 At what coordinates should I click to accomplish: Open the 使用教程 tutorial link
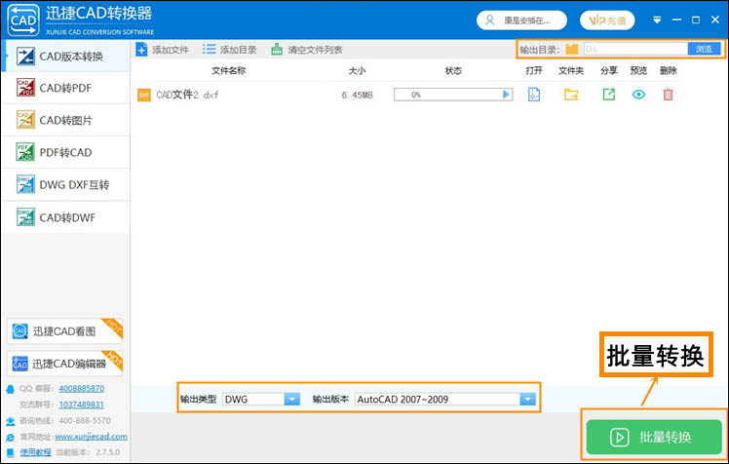coord(36,452)
